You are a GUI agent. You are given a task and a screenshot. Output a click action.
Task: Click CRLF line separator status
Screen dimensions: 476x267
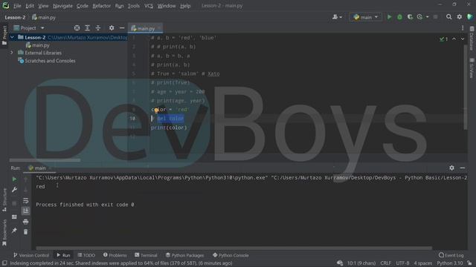pos(385,263)
